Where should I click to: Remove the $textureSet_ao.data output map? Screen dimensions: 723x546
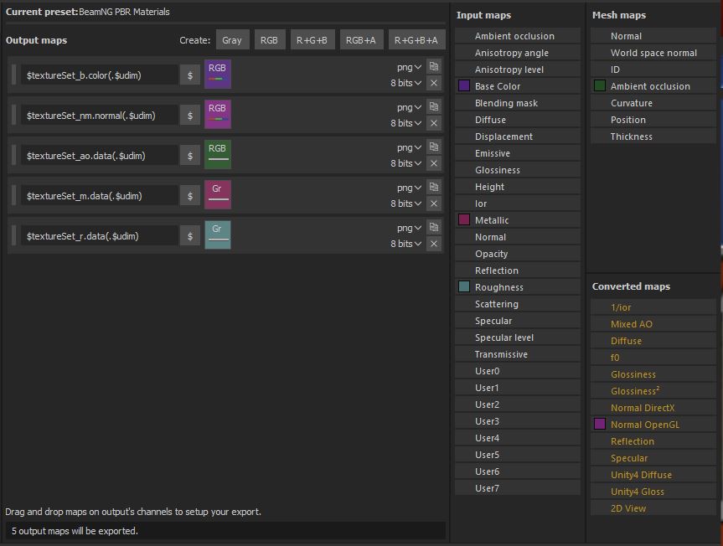[x=433, y=163]
